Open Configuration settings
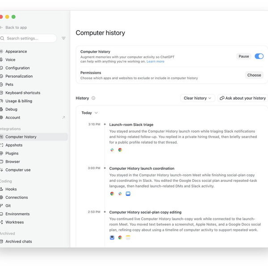 click(x=17, y=68)
